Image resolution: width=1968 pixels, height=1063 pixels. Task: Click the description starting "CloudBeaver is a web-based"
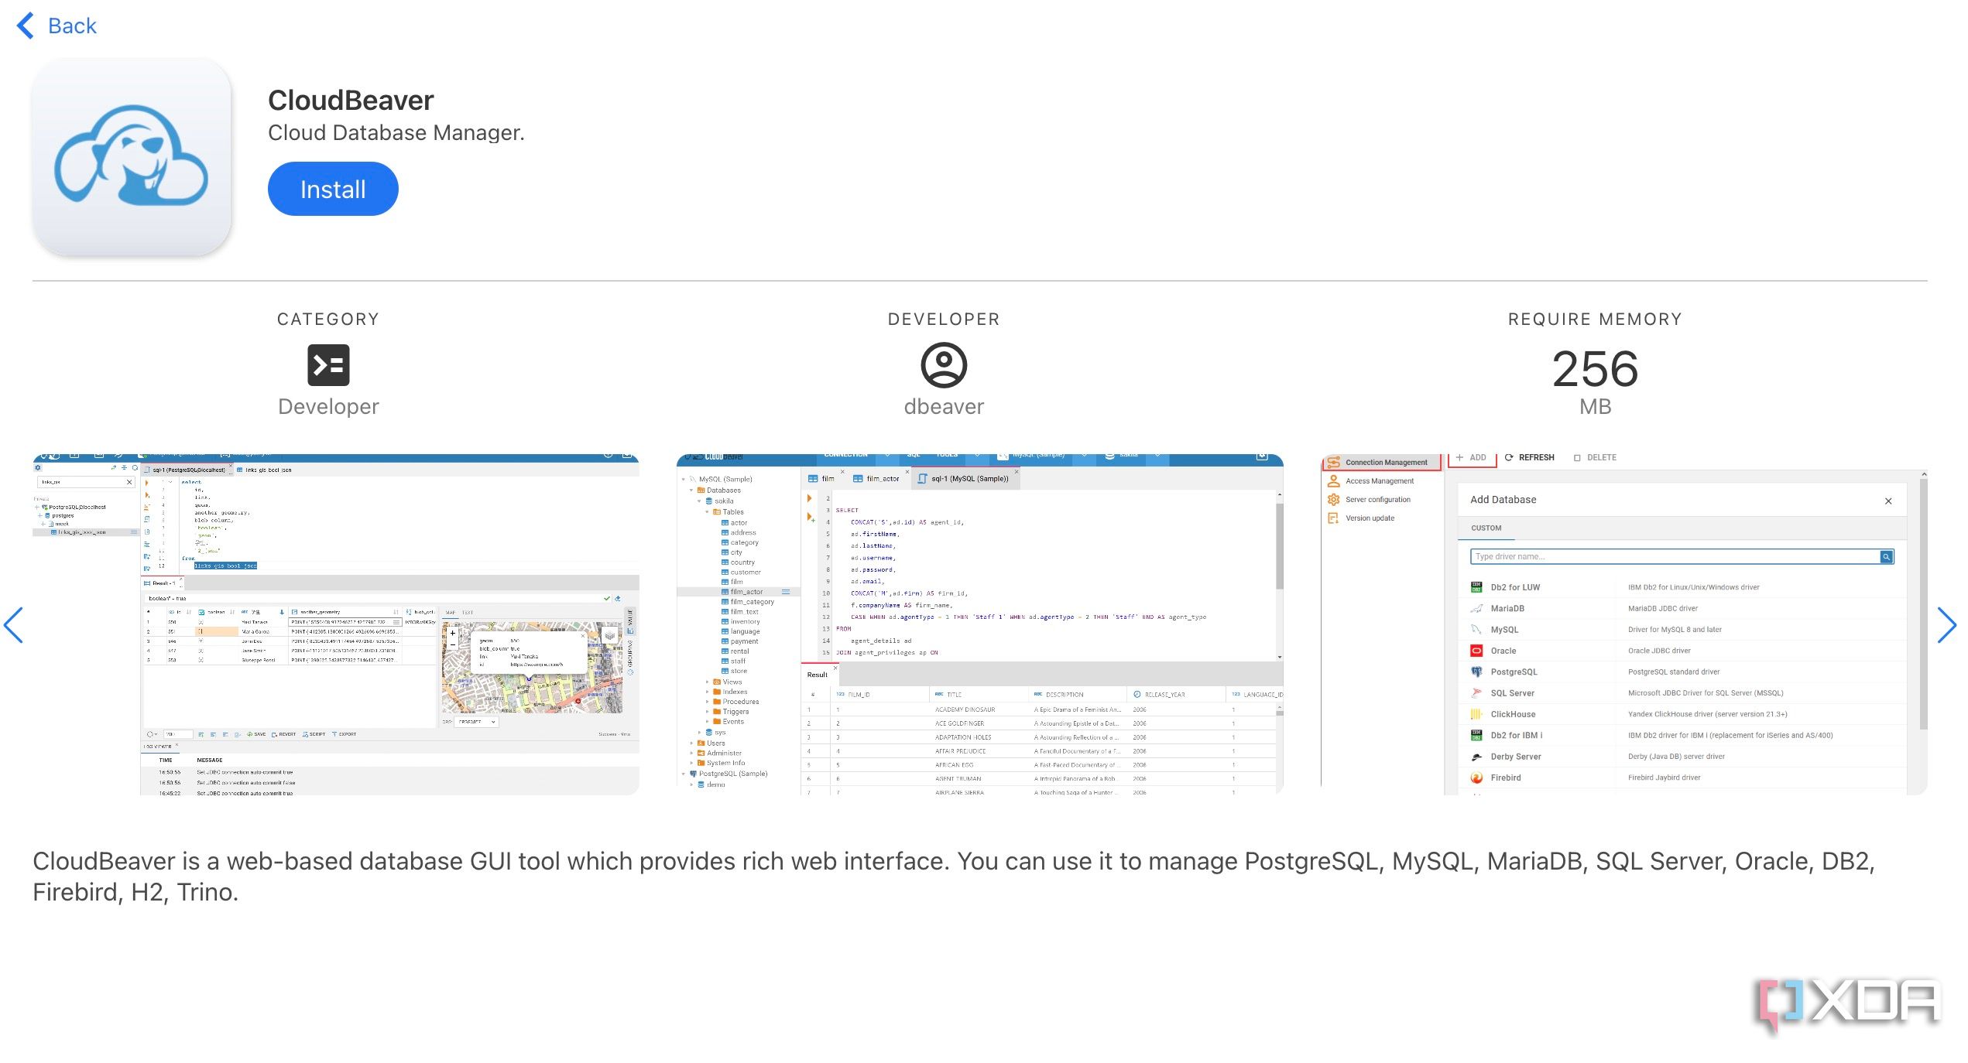click(954, 877)
